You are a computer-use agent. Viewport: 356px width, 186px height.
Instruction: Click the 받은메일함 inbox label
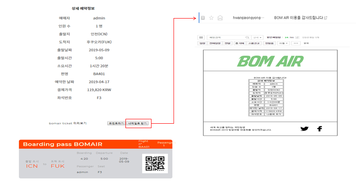(x=273, y=38)
